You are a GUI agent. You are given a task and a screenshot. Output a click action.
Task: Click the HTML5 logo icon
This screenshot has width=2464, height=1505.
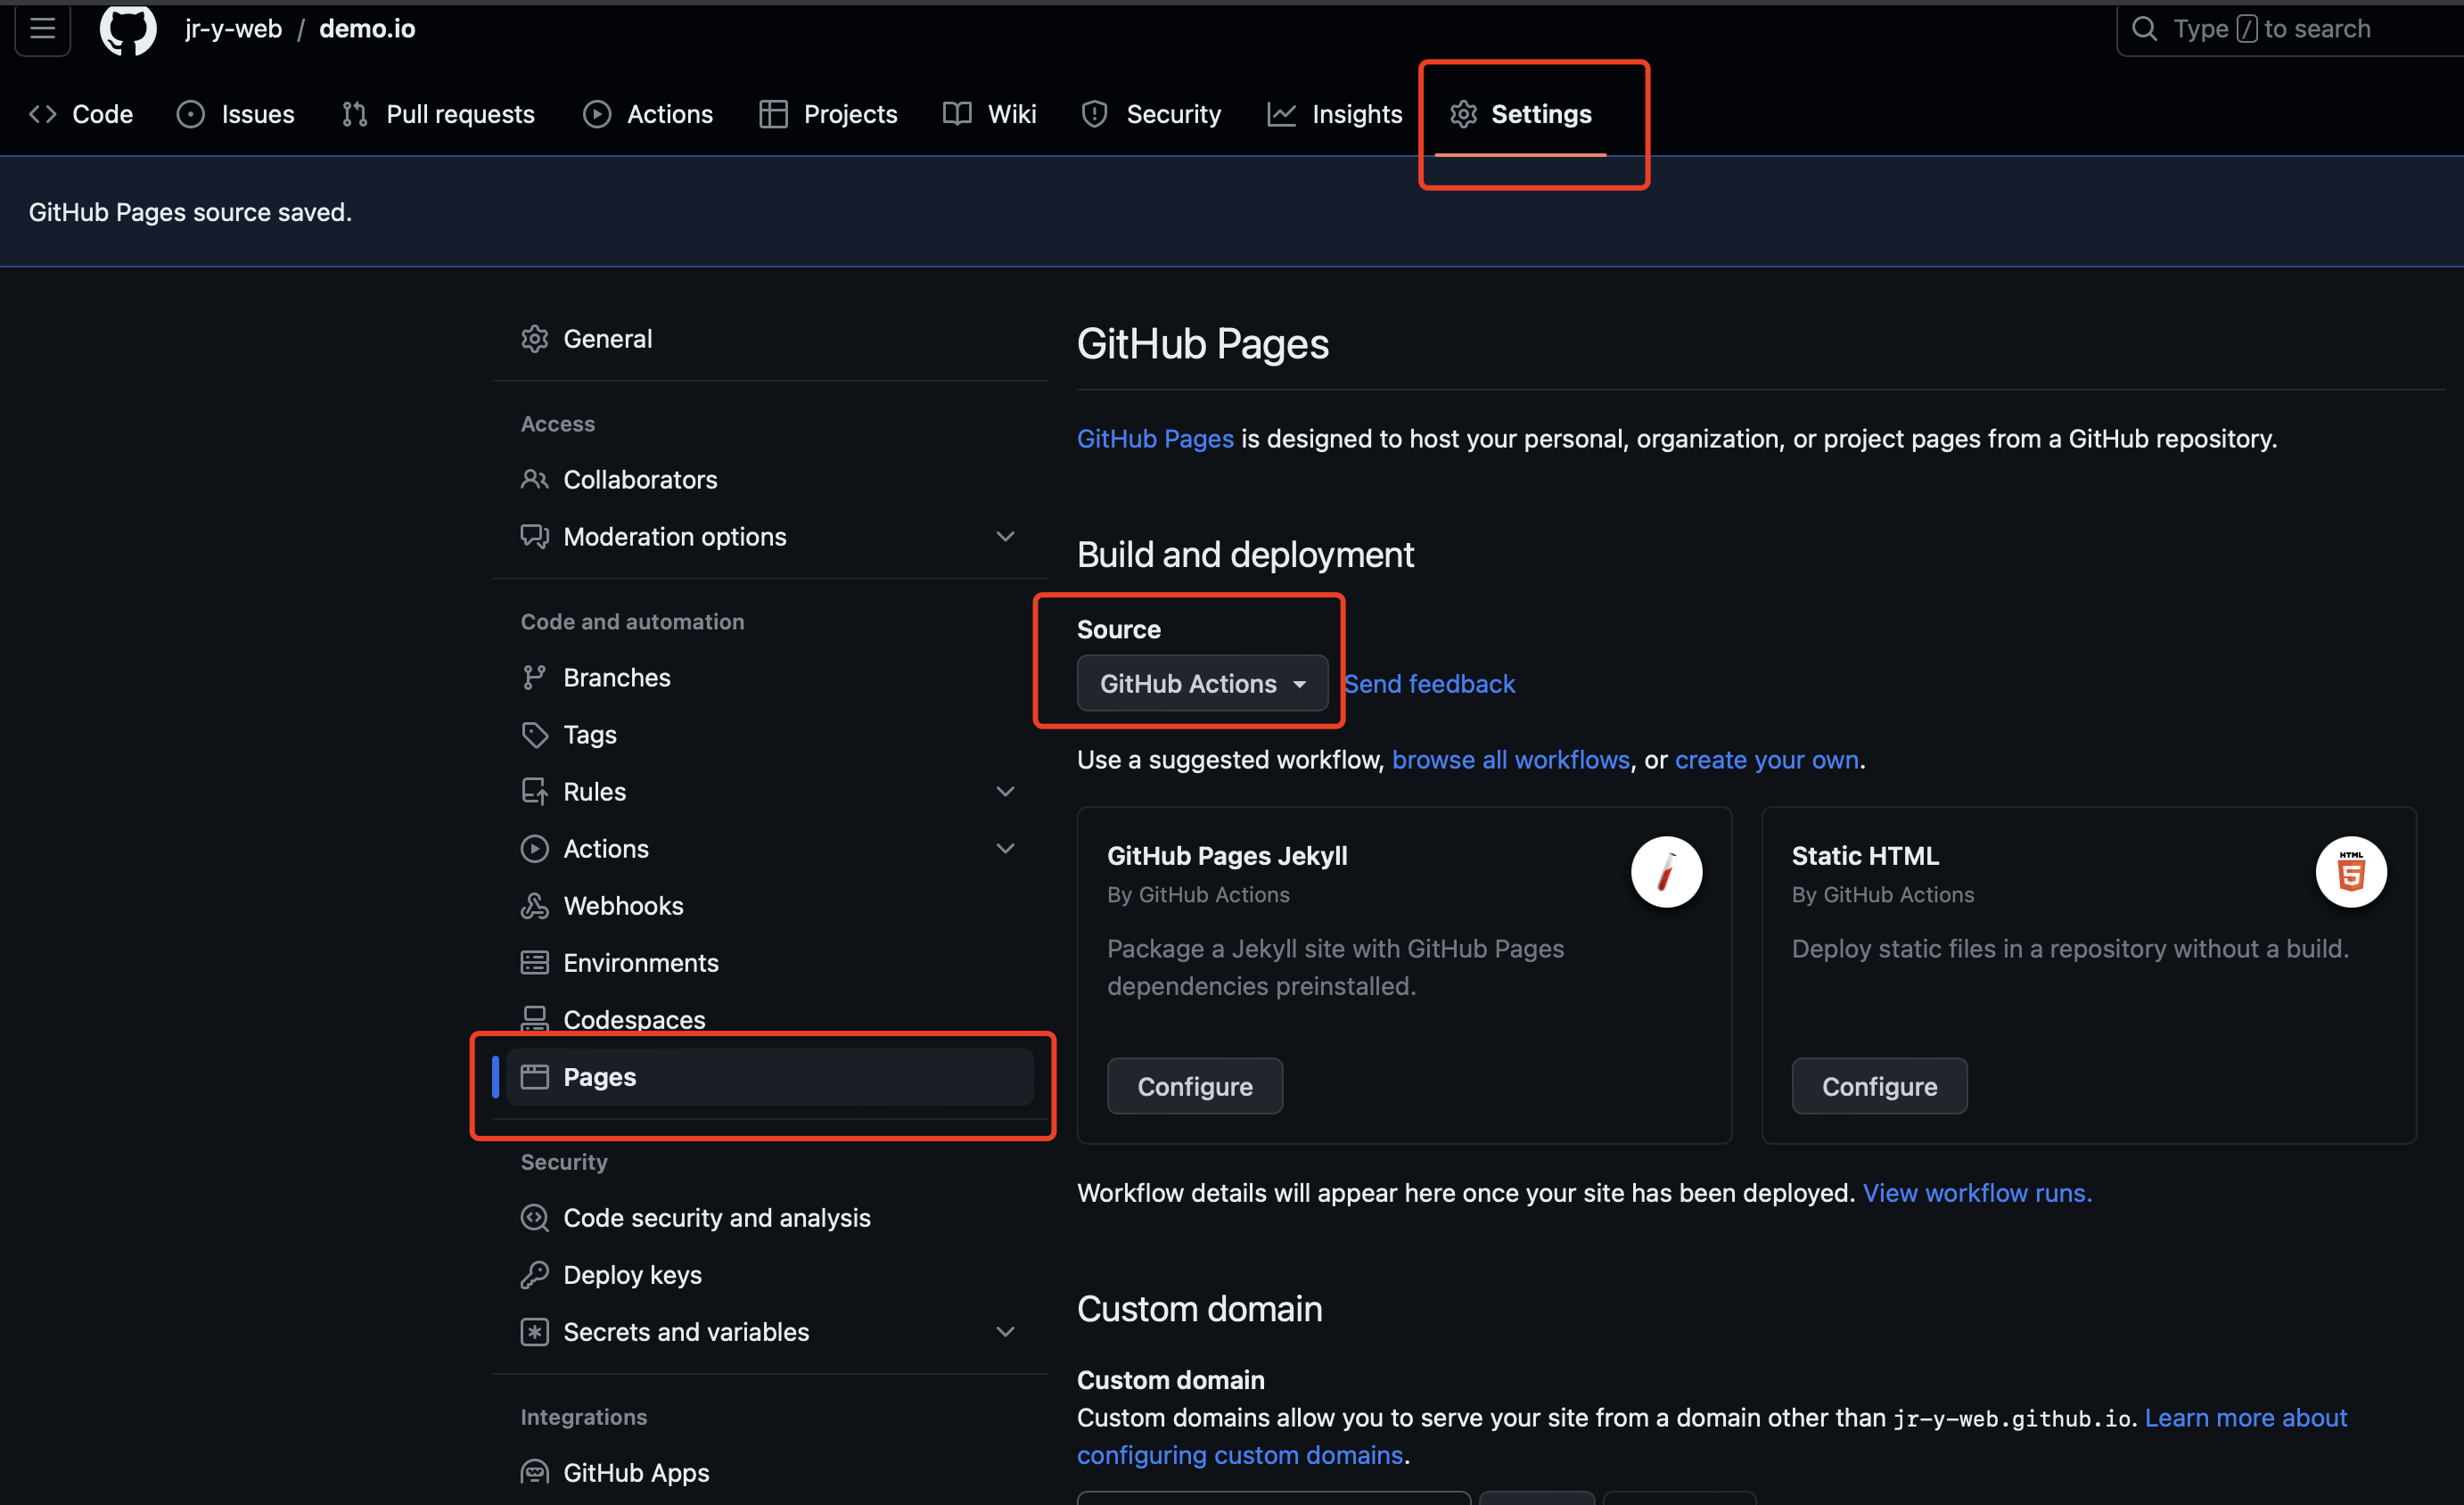click(x=2351, y=871)
